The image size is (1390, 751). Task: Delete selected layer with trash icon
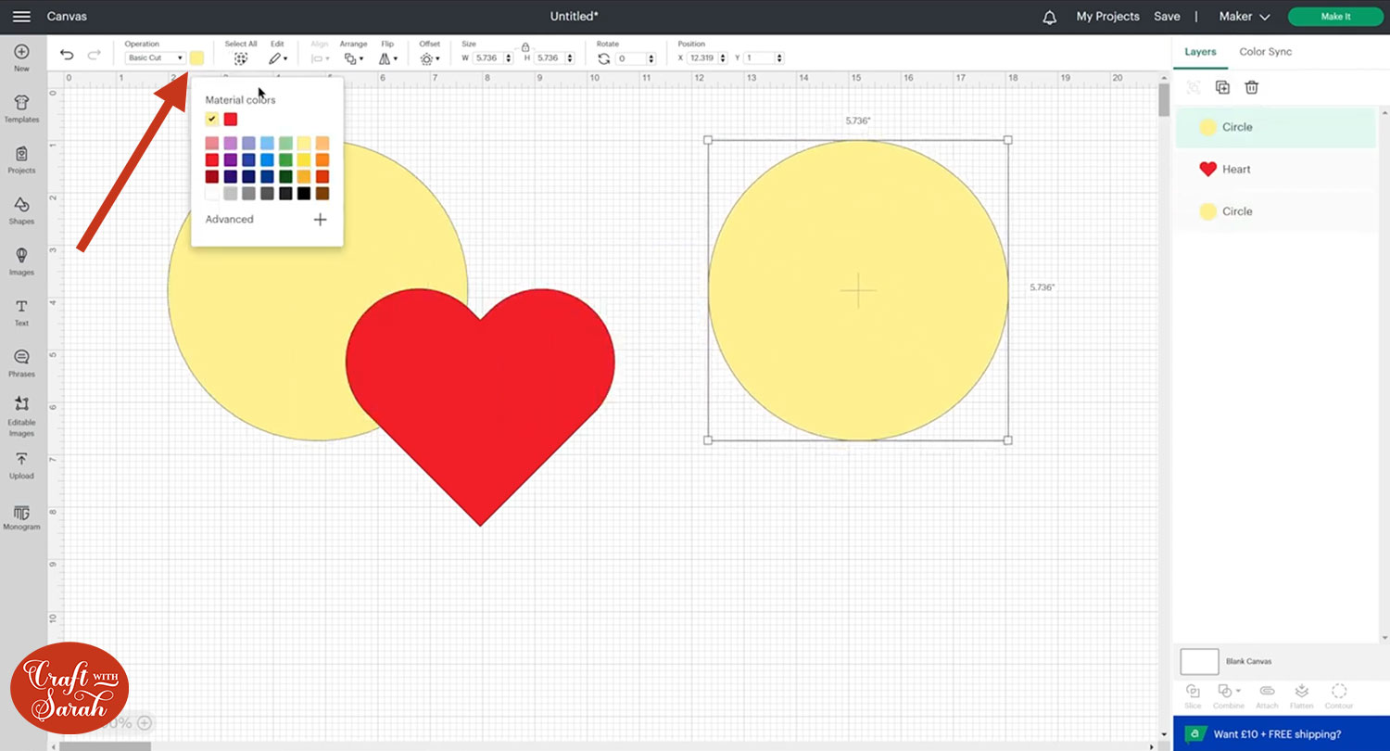coord(1251,87)
